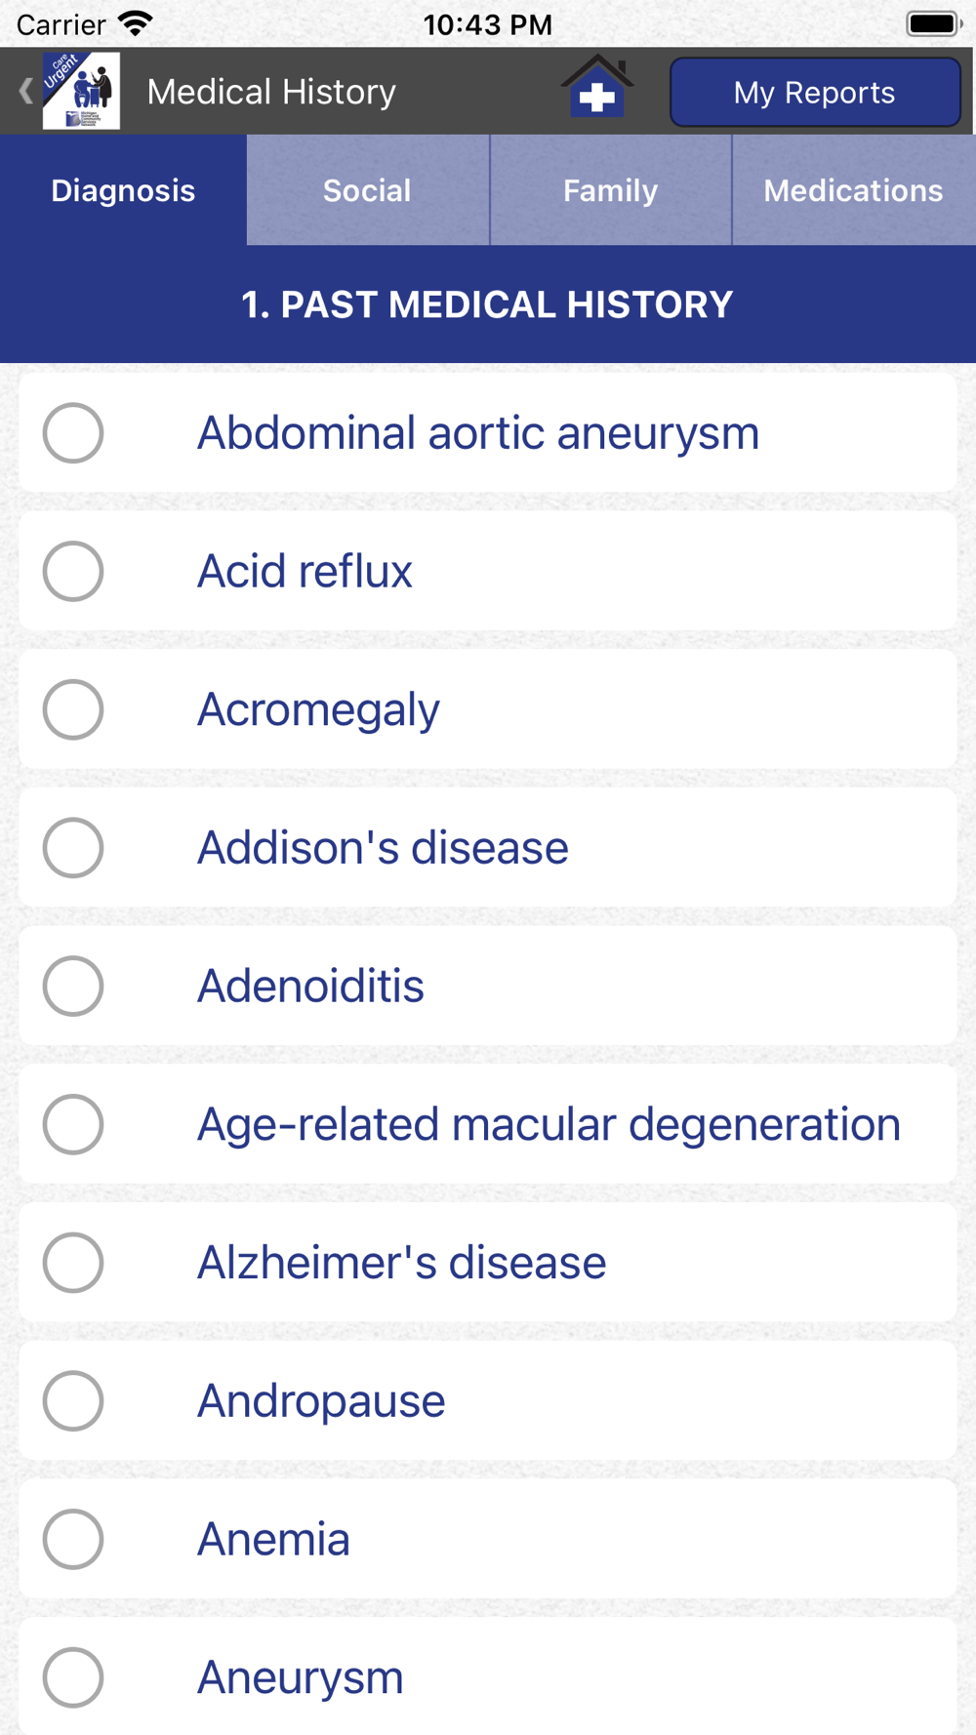The height and width of the screenshot is (1735, 976).
Task: Select the Diagnosis tab
Action: [123, 190]
